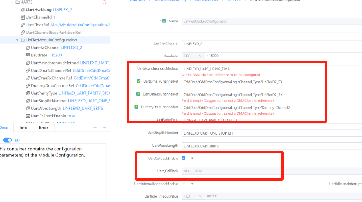This screenshot has height=202, width=362.
Task: Click the UartHwChannel tree icon
Action: [x=28, y=48]
